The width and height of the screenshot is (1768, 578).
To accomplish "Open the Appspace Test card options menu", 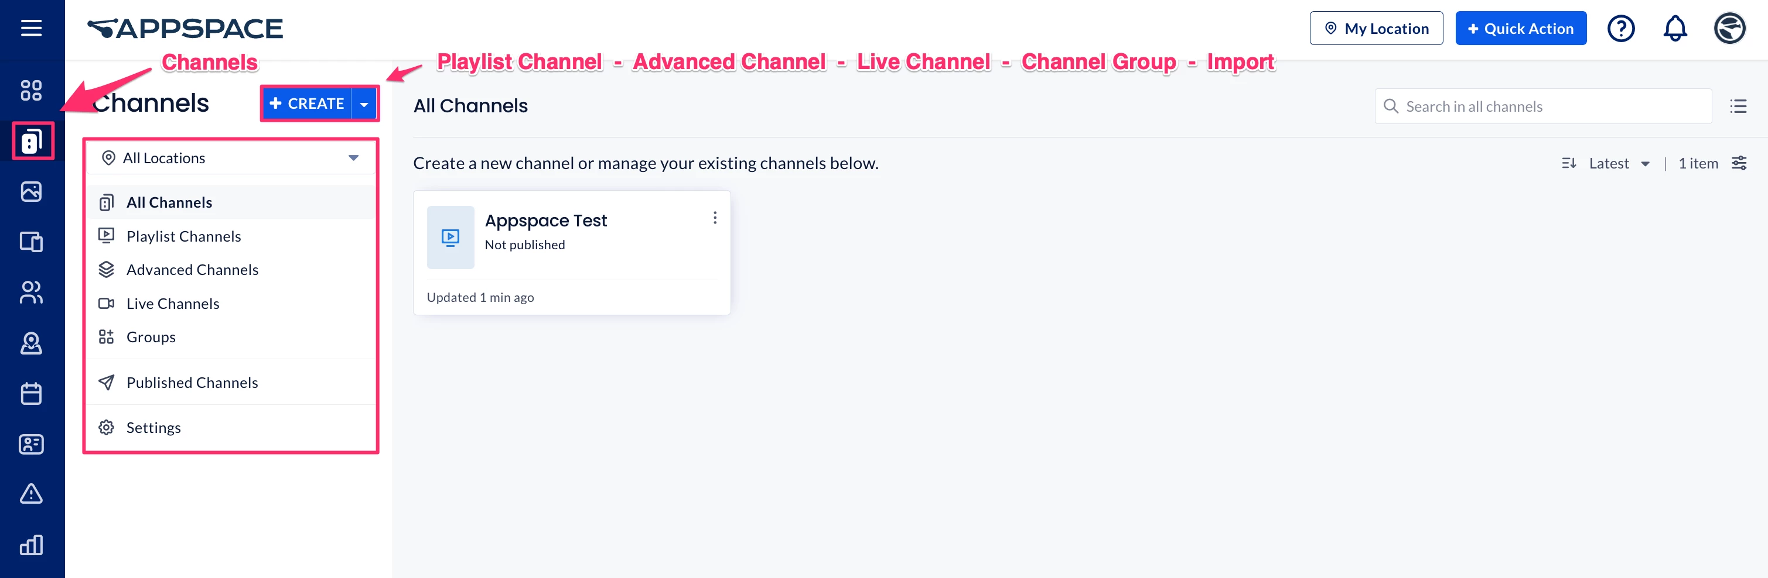I will 715,218.
